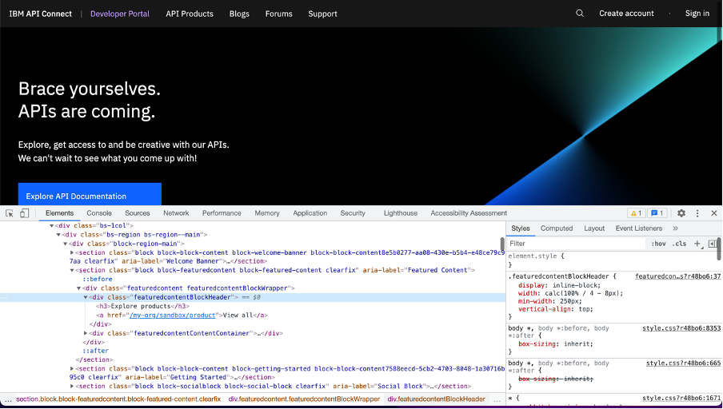The width and height of the screenshot is (723, 409).
Task: Toggle the computed styles sidebar icon
Action: click(x=712, y=244)
